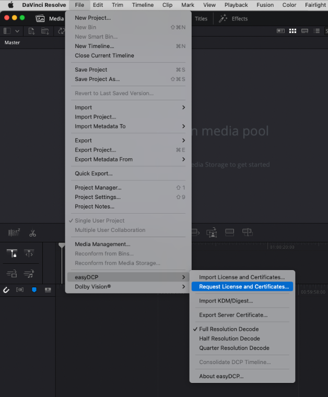Expand the Import submenu
The image size is (328, 397).
128,108
